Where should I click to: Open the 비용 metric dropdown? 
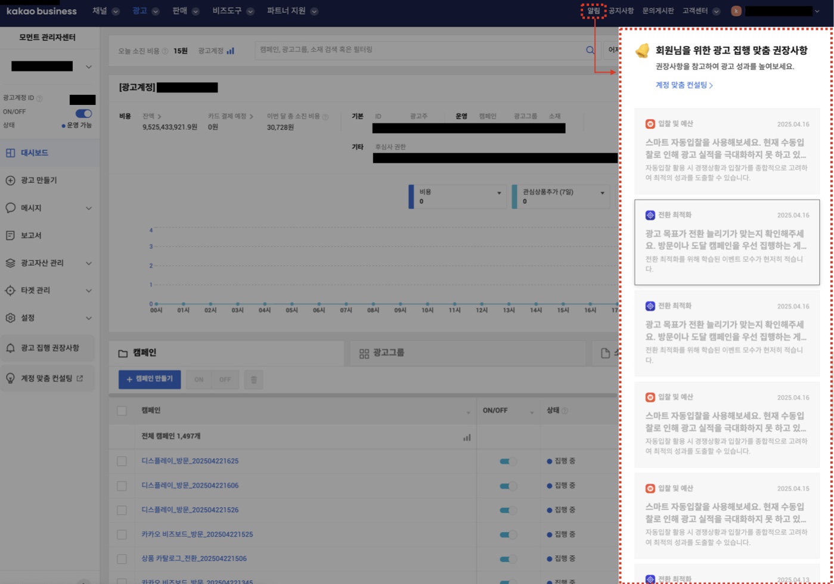tap(499, 192)
